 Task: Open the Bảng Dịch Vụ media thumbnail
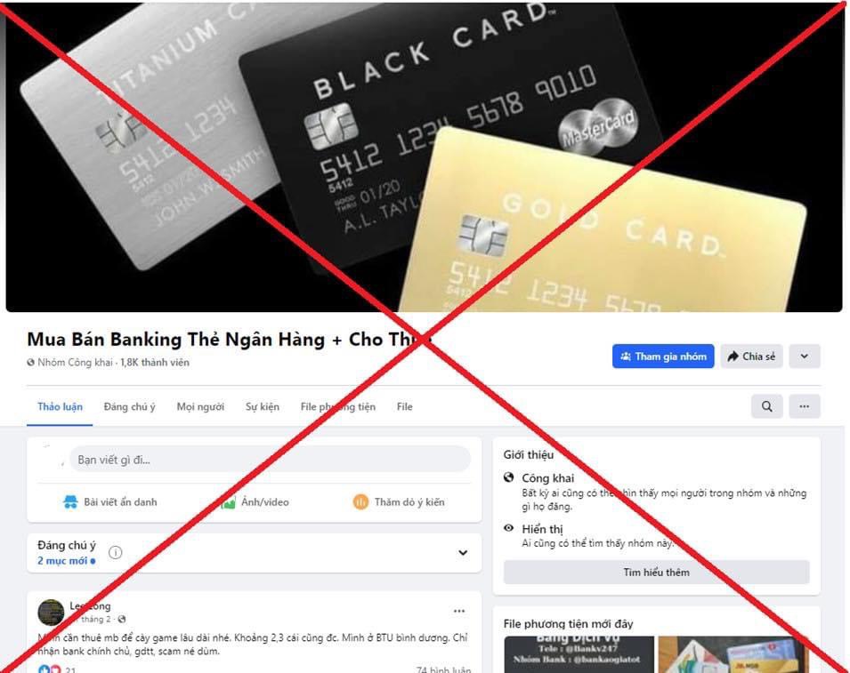pos(579,654)
